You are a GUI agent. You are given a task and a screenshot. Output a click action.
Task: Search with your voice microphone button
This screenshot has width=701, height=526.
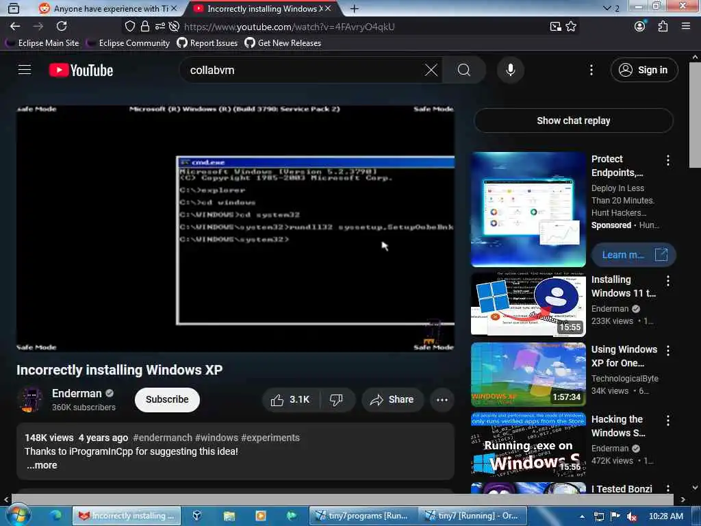tap(511, 71)
